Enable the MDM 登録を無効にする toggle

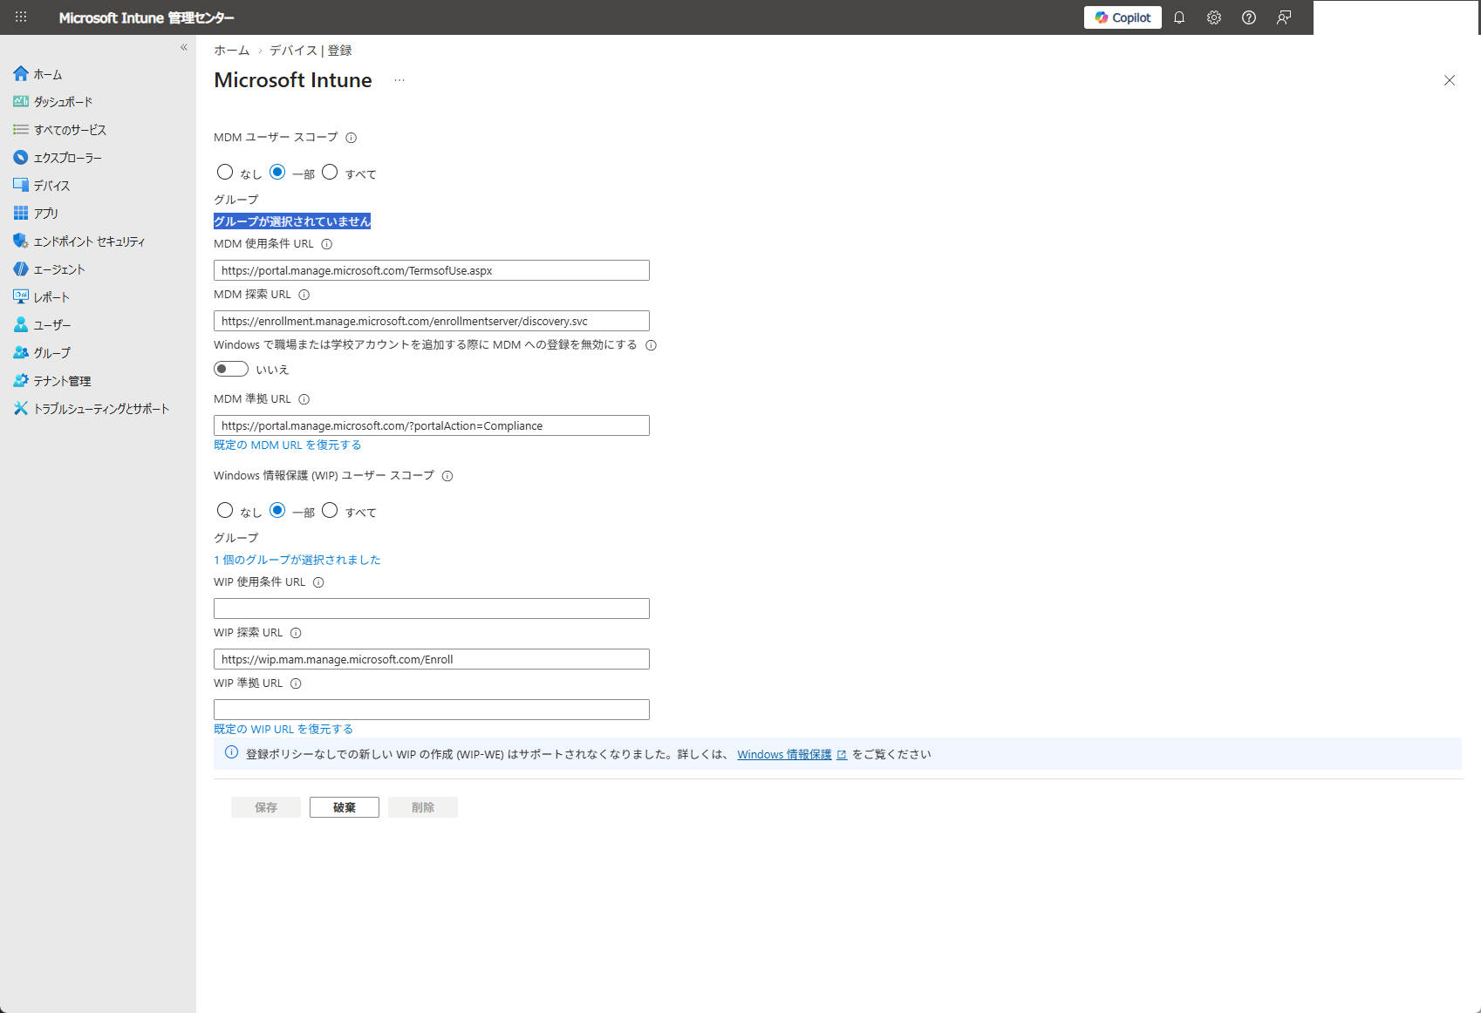coord(230,369)
